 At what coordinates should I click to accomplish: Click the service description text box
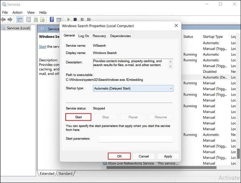click(133, 64)
